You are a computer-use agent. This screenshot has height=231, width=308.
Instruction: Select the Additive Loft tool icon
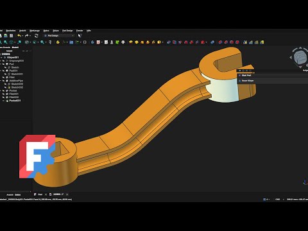click(142, 42)
